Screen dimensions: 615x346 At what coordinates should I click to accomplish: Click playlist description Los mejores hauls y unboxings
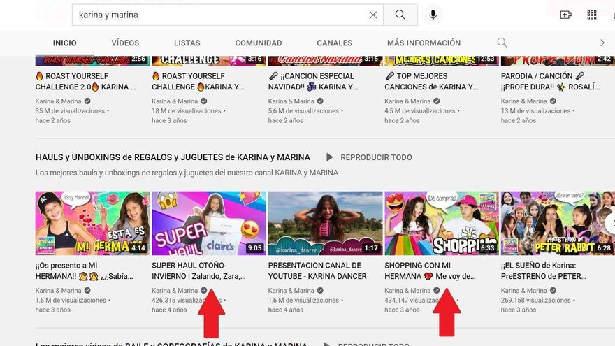pyautogui.click(x=187, y=173)
